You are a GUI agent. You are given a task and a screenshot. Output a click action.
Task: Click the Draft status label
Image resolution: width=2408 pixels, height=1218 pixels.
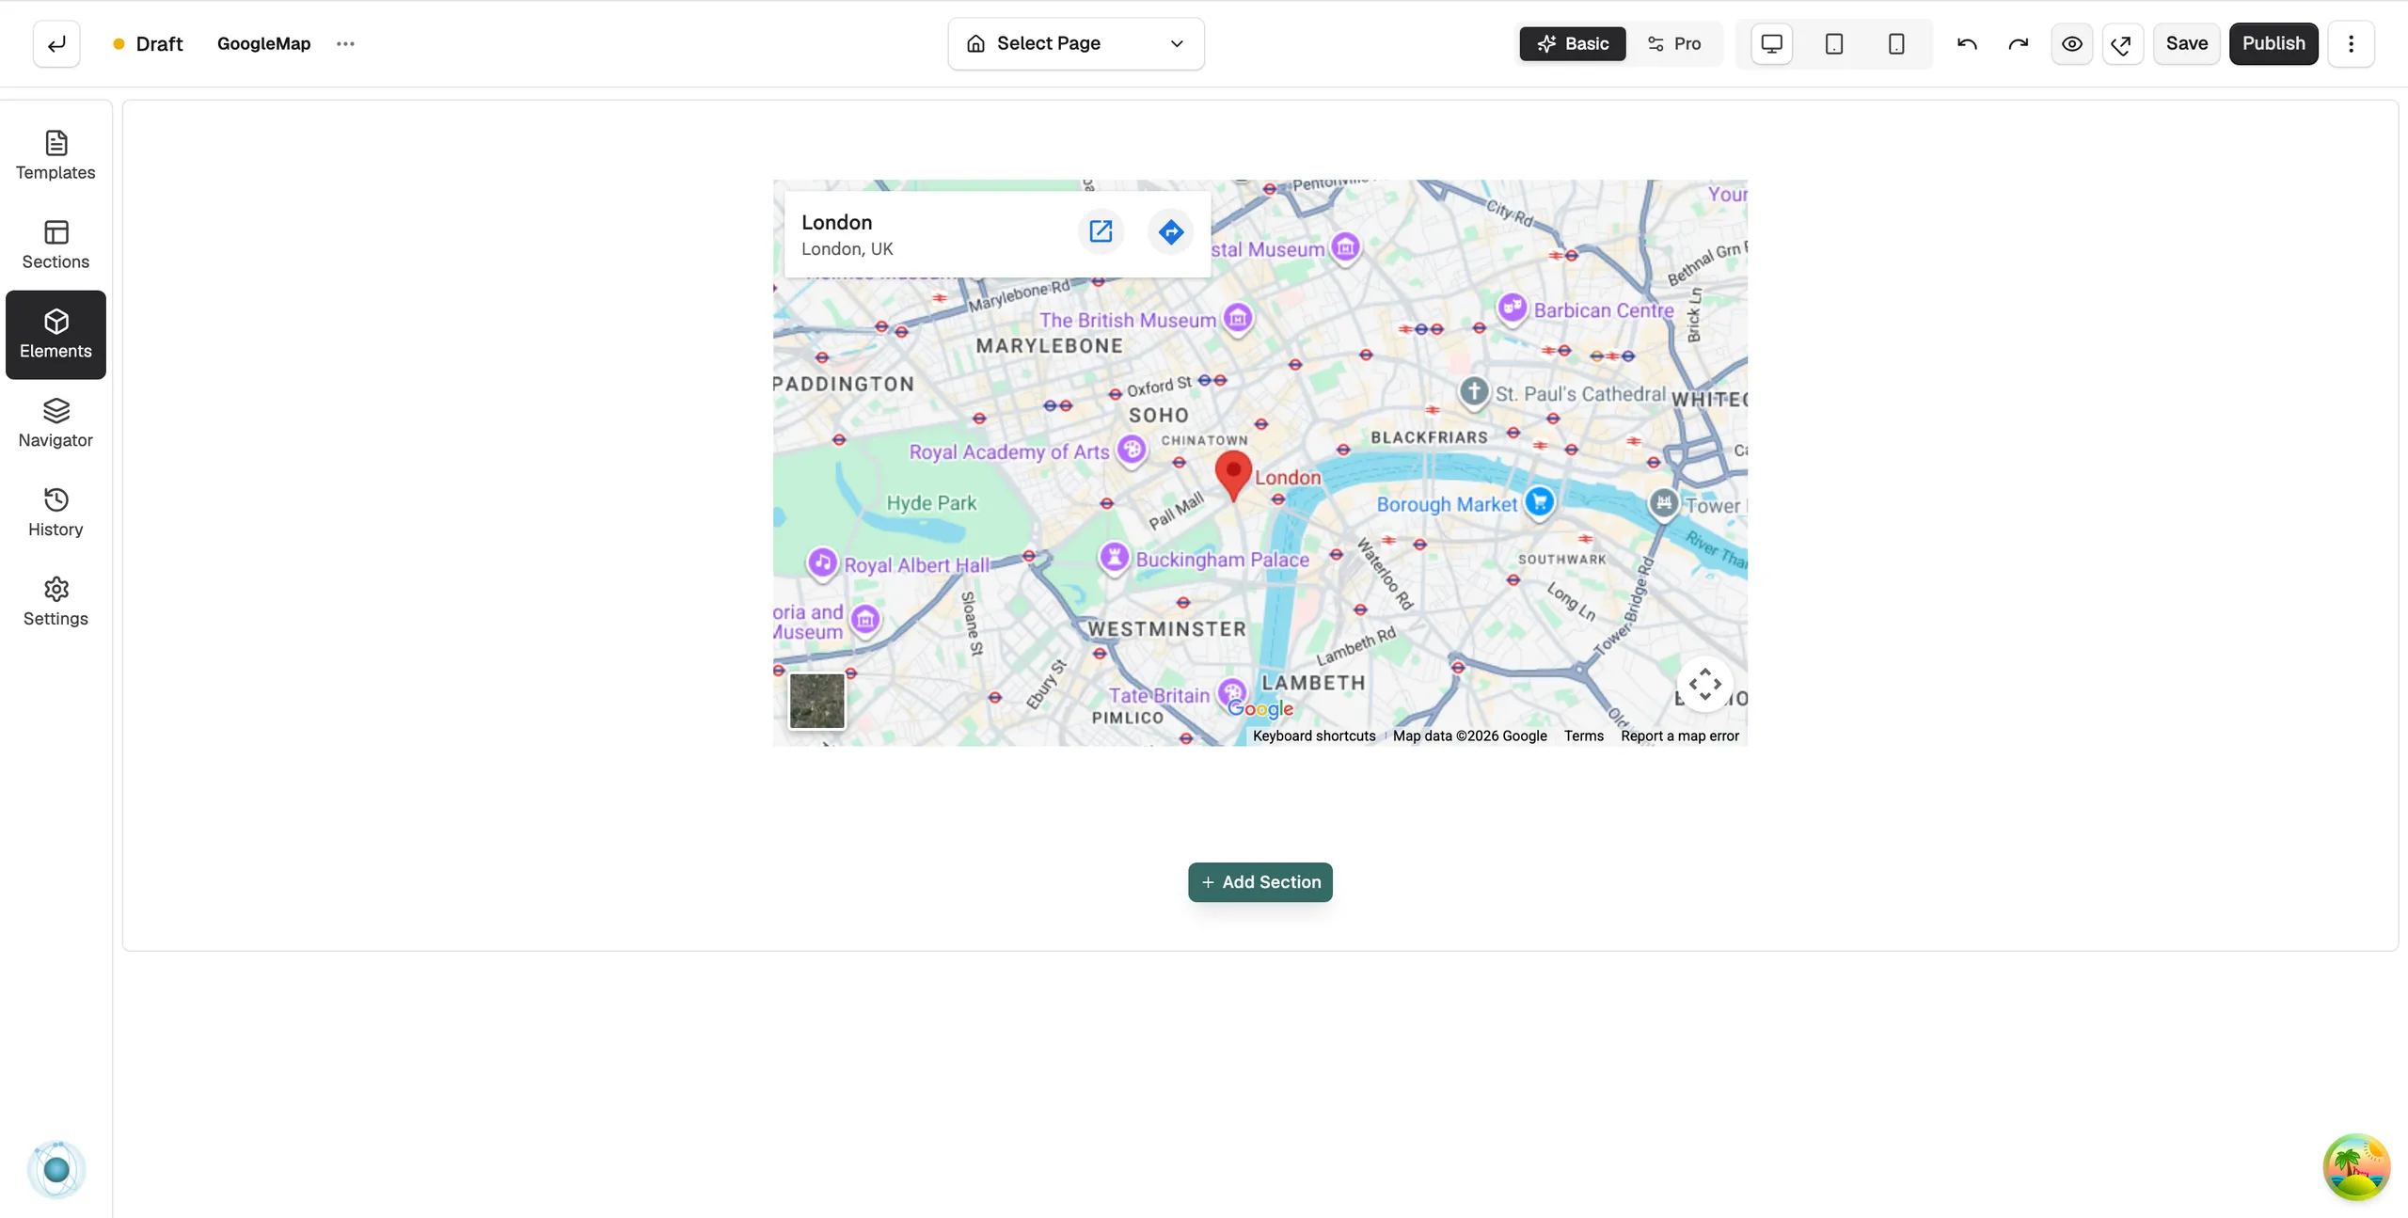point(159,43)
